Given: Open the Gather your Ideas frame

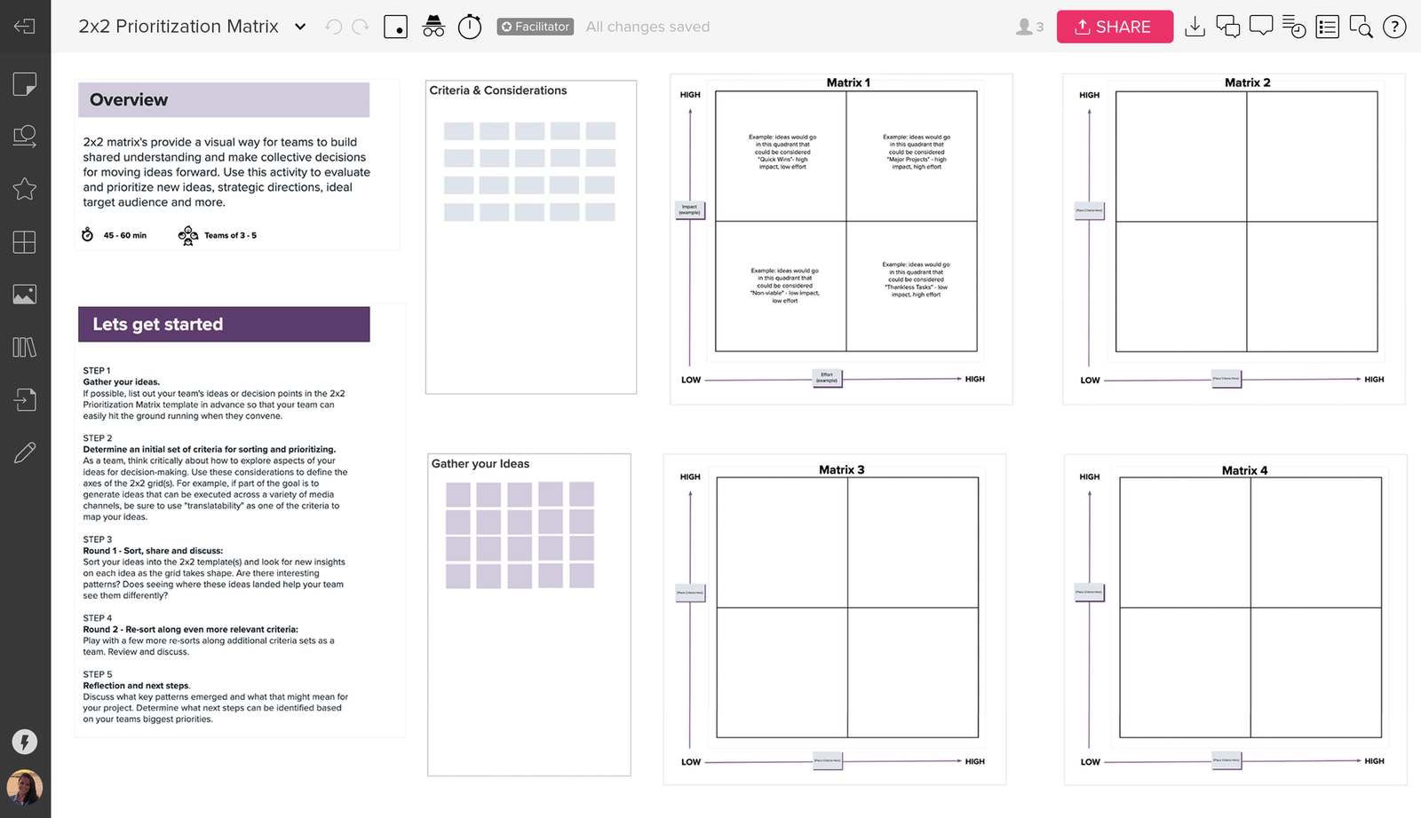Looking at the screenshot, I should click(480, 463).
